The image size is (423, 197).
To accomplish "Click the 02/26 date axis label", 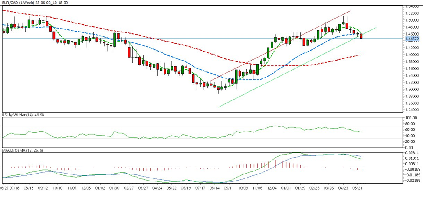I will [315, 187].
